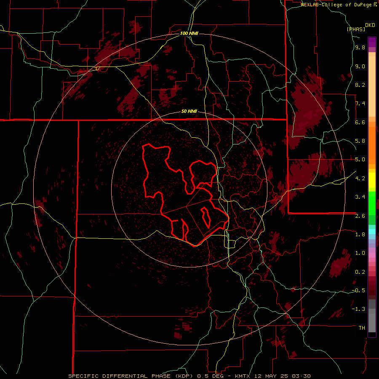Click the small island outline inside the lake
The width and height of the screenshot is (379, 379).
click(x=206, y=217)
